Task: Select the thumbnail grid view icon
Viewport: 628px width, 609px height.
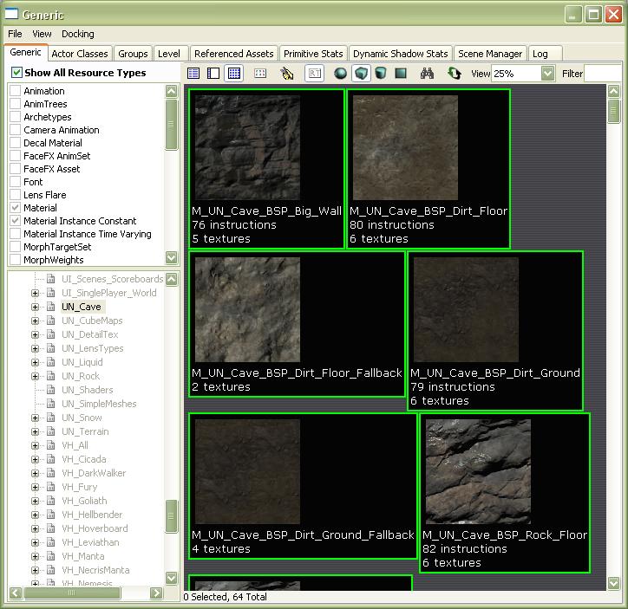Action: [233, 74]
